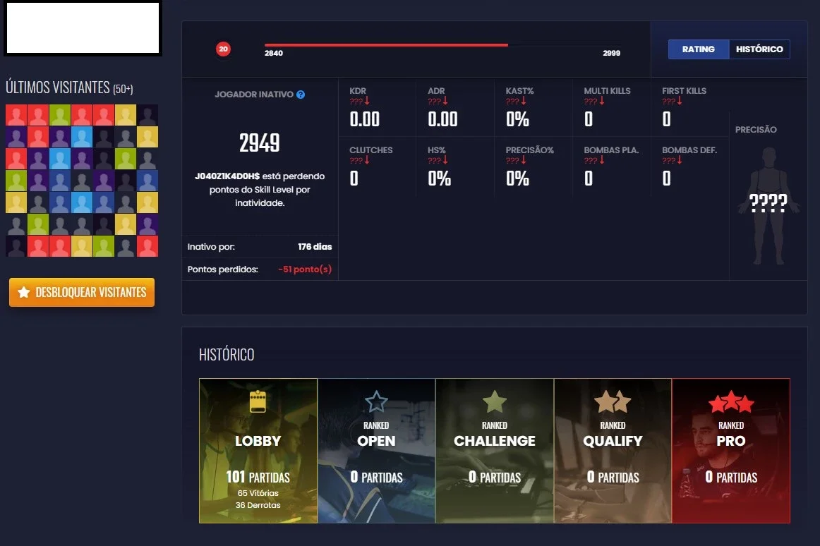Screen dimensions: 820x546
Task: Click the 2840 lower rating bound
Action: click(274, 54)
